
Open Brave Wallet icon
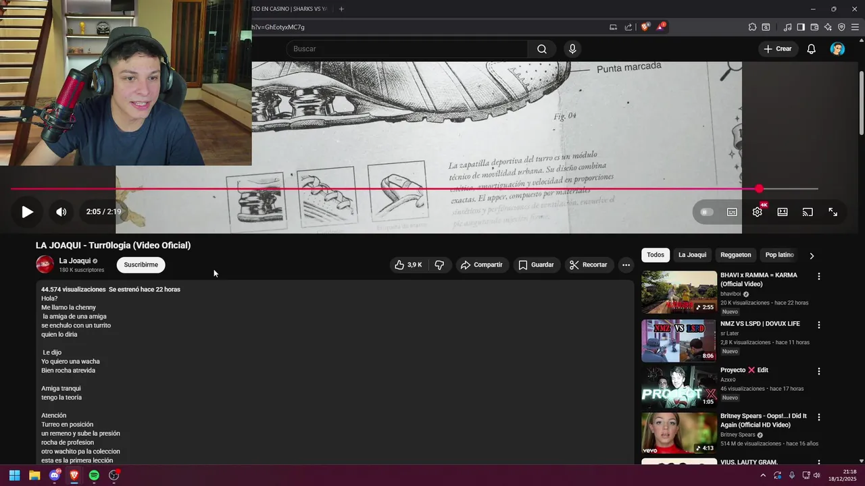click(814, 27)
